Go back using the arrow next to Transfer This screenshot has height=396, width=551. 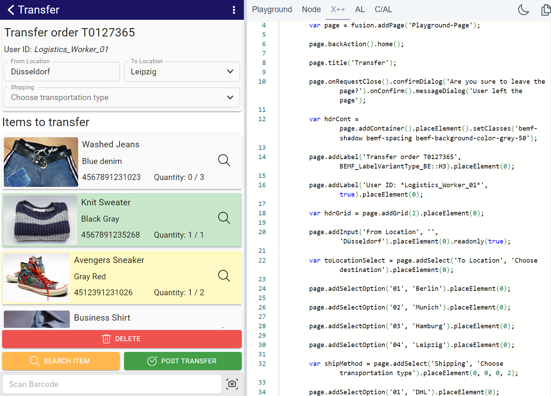11,10
